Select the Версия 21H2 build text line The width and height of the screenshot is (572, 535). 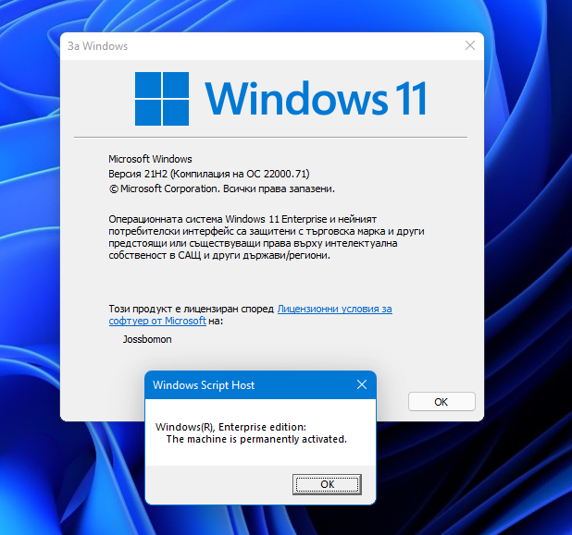tap(209, 174)
